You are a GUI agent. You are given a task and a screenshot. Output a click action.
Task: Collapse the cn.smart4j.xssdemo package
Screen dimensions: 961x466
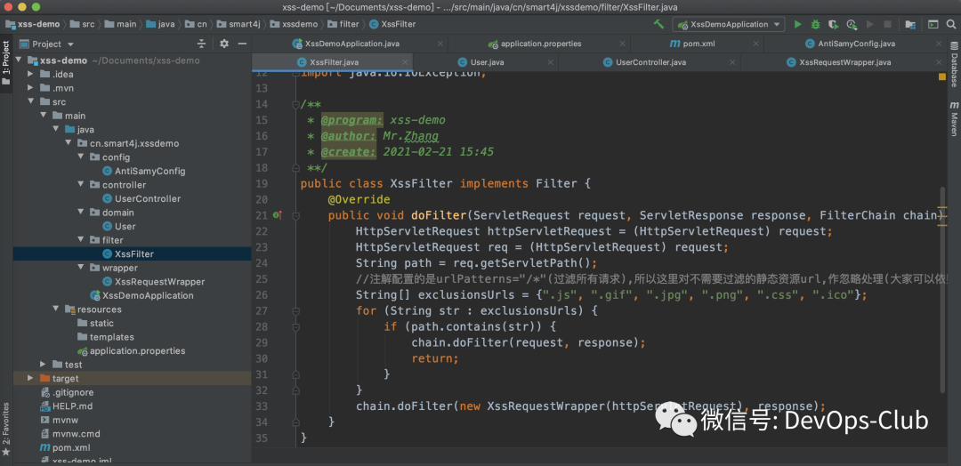click(68, 143)
